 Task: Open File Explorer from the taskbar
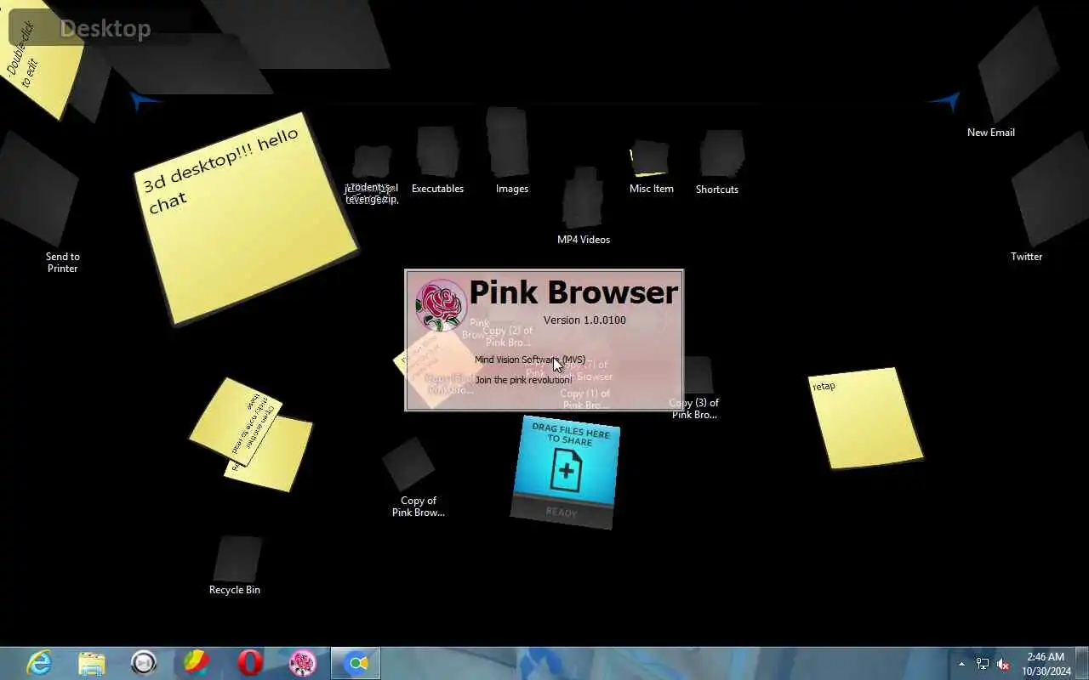[x=92, y=663]
